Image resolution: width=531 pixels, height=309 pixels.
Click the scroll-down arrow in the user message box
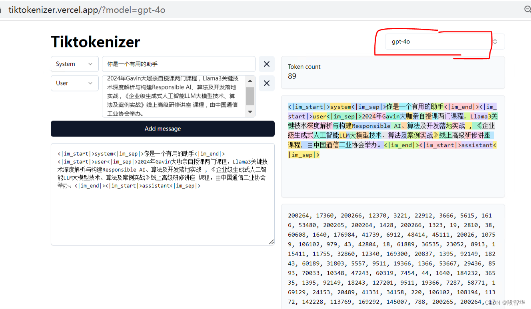250,113
